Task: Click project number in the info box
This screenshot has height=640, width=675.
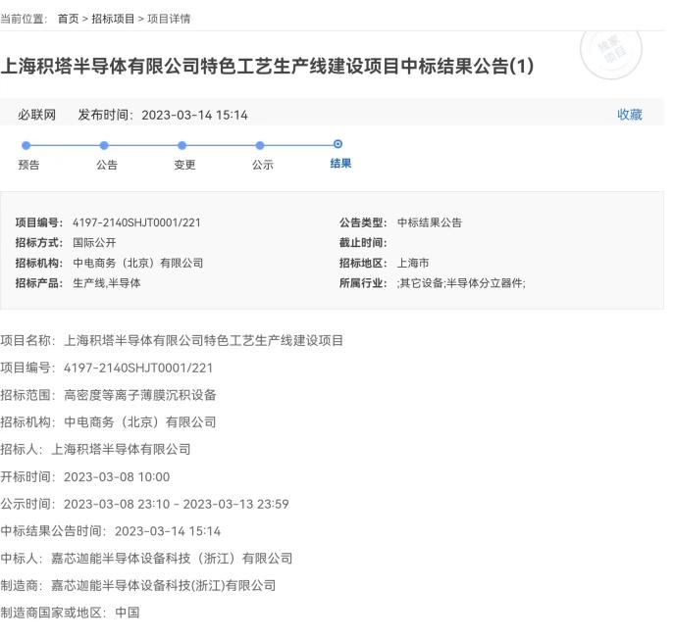Action: (136, 222)
